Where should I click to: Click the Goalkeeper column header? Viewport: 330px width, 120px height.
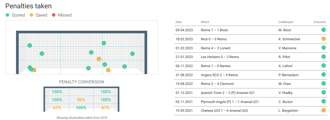click(286, 22)
